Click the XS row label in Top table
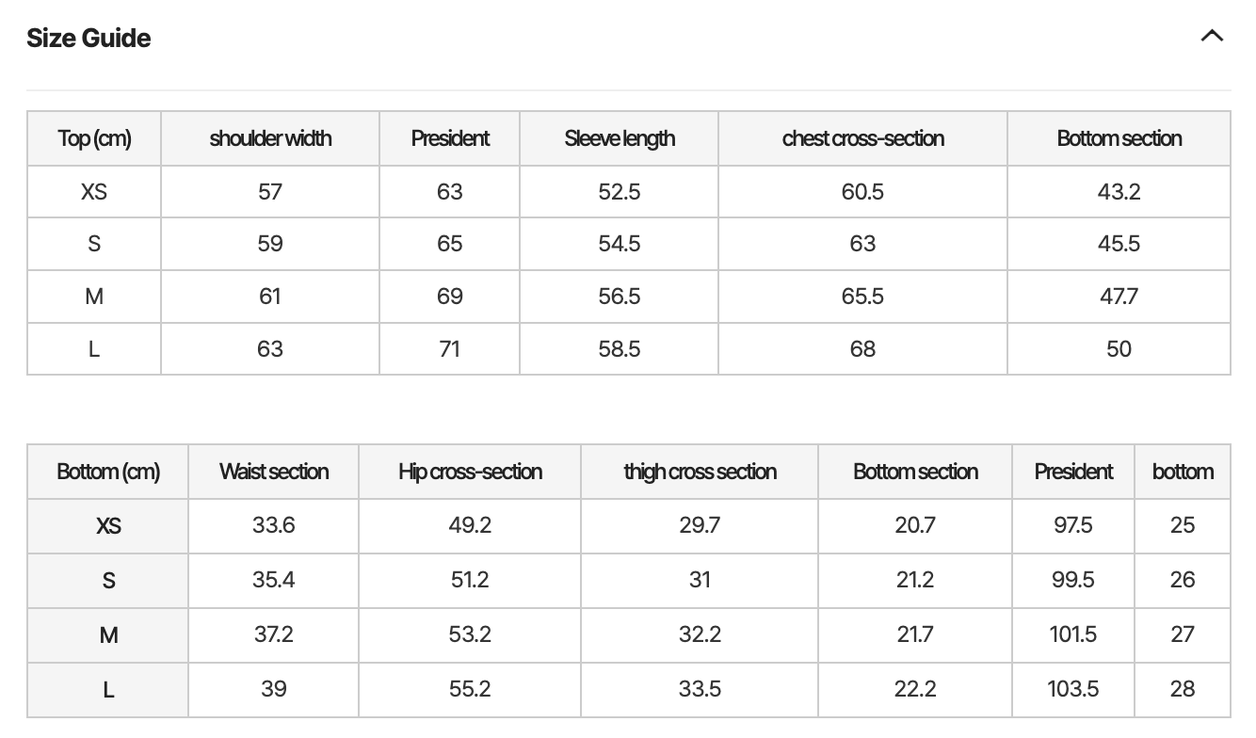The image size is (1256, 738). click(x=94, y=192)
